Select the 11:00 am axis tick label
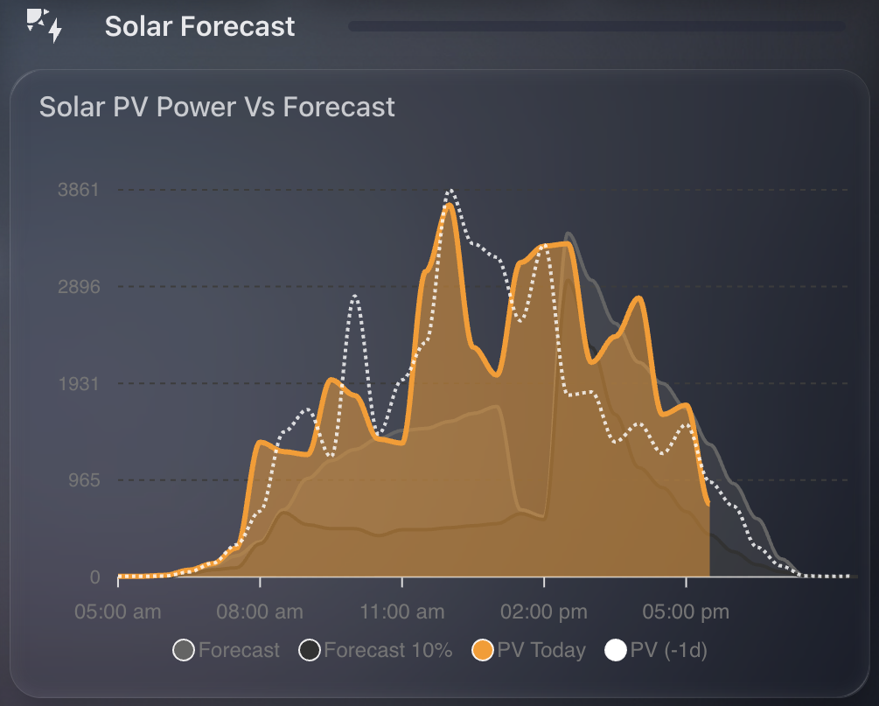 coord(401,612)
